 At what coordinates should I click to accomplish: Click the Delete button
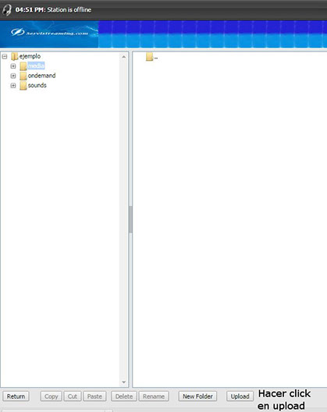[124, 396]
